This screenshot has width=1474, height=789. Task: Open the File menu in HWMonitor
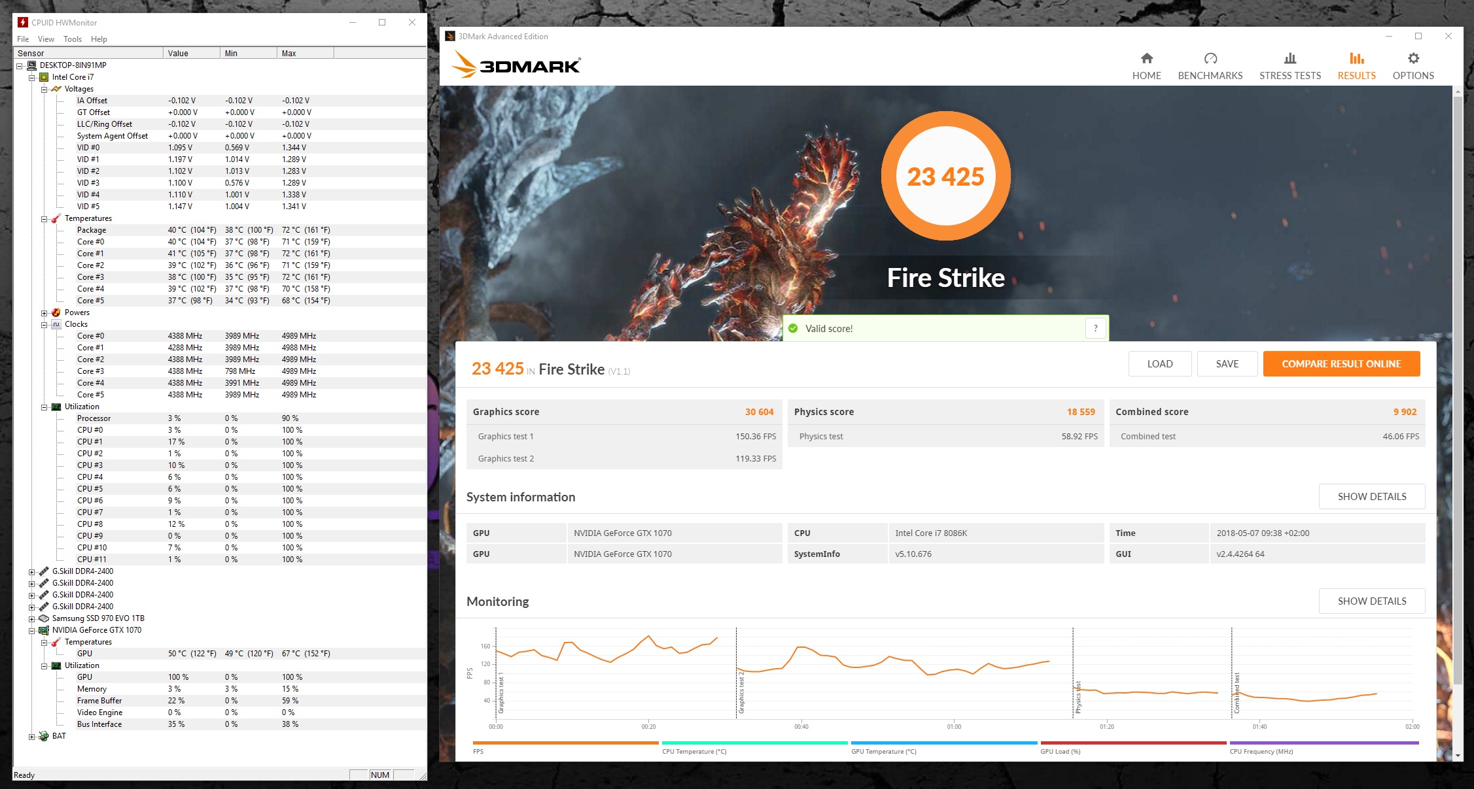click(23, 39)
